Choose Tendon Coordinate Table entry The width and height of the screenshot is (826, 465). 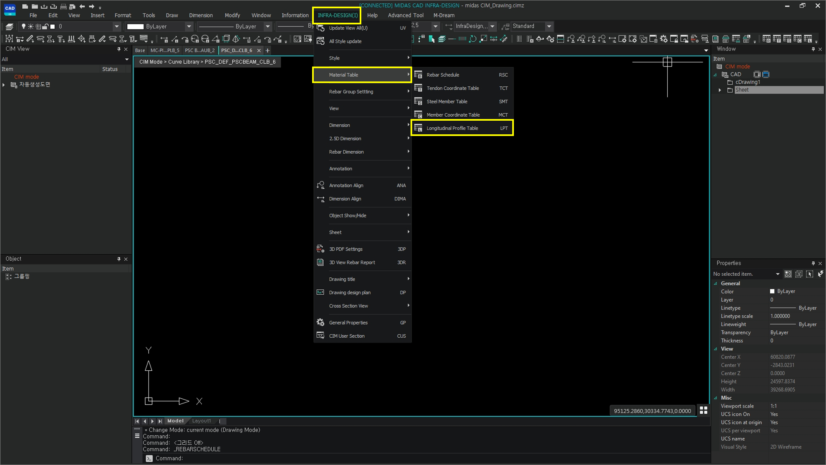462,88
